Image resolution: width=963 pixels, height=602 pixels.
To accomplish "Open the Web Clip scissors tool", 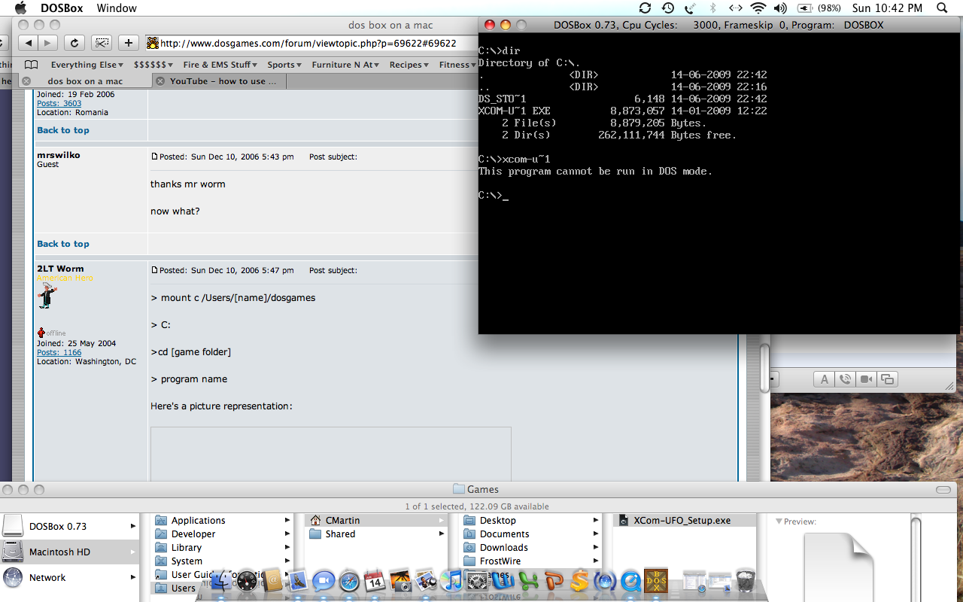I will coord(102,43).
